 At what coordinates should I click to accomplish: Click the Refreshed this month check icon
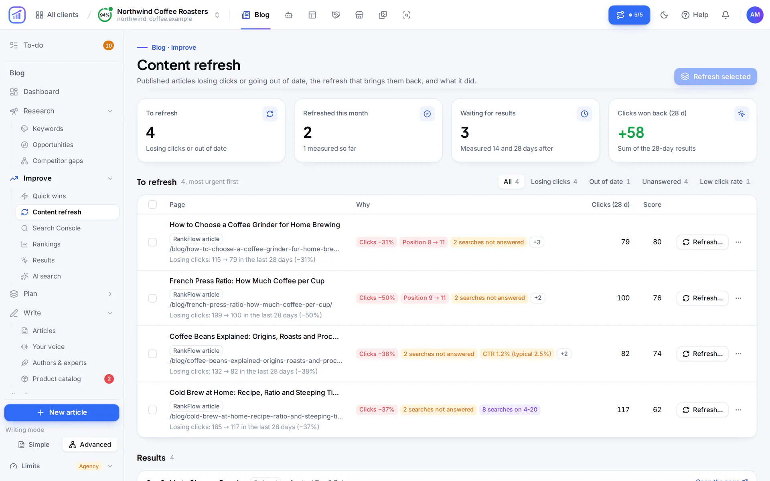tap(427, 114)
